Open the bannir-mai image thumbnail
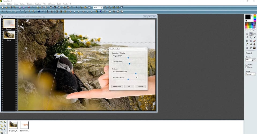257x134 pixels. 24,125
